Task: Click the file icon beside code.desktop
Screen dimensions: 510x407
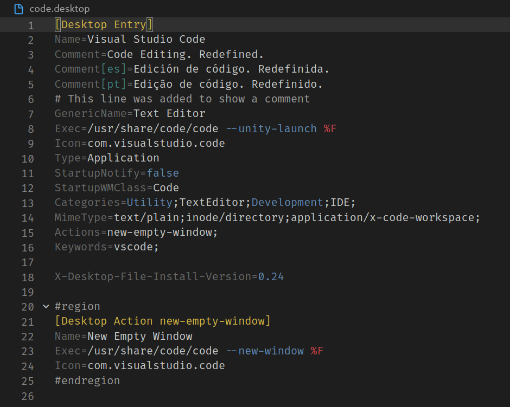Action: pos(19,9)
